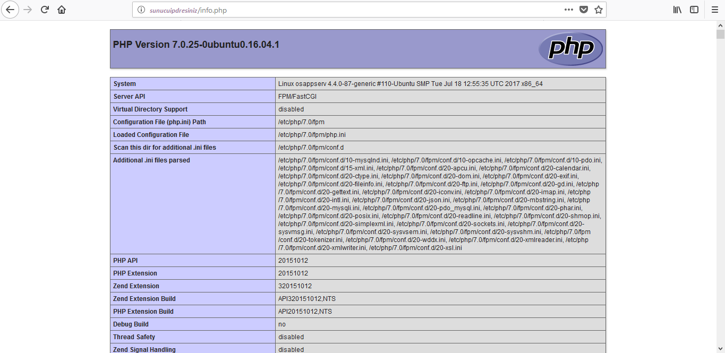
Task: Click the vertical scrollbar thumb
Action: [720, 35]
